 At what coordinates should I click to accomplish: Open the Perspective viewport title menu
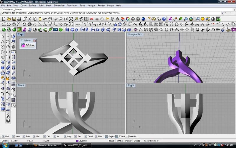click(x=135, y=34)
